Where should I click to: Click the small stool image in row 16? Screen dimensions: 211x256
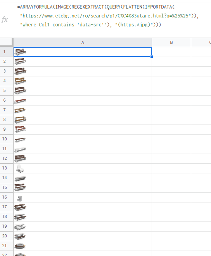(20, 198)
